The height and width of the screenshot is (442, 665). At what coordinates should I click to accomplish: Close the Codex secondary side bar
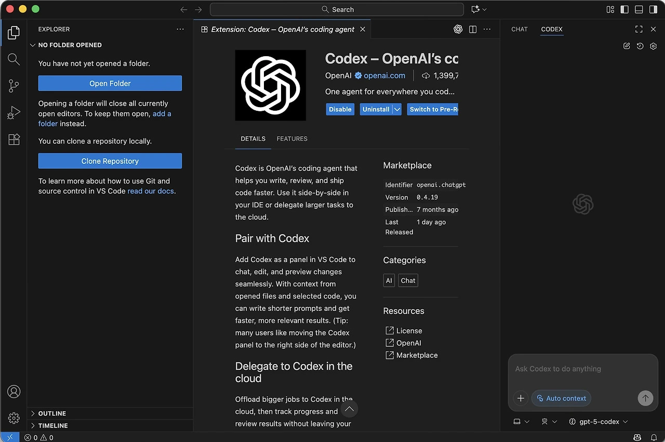point(654,29)
